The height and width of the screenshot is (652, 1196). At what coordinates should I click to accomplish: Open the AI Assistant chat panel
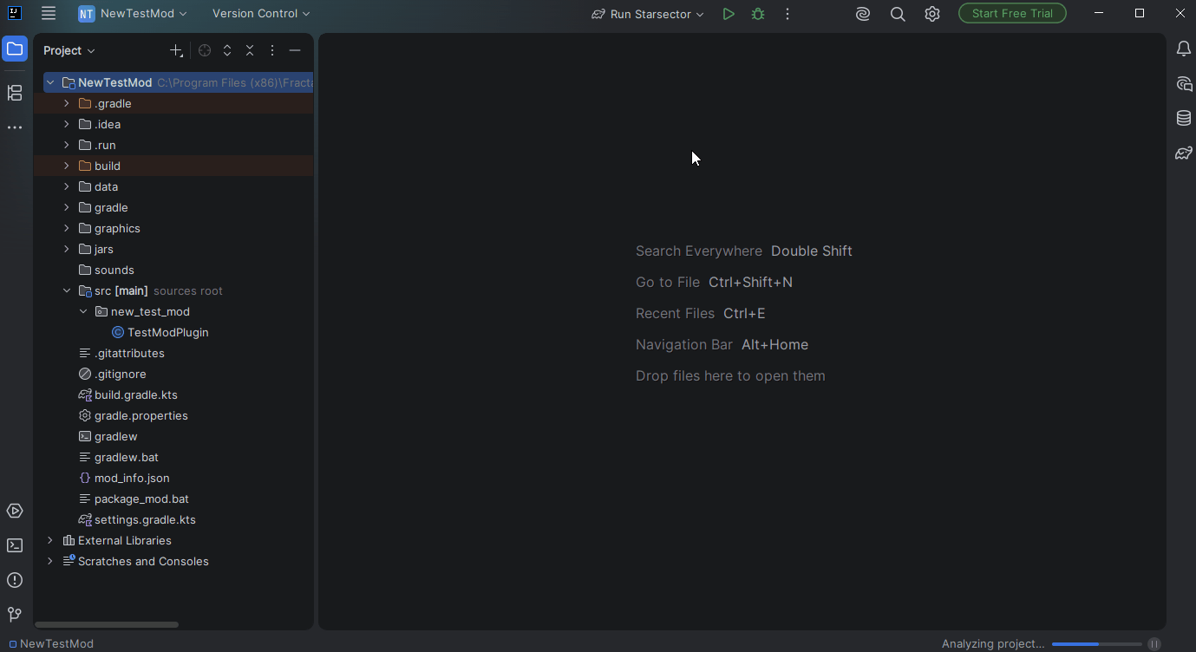pos(1183,84)
